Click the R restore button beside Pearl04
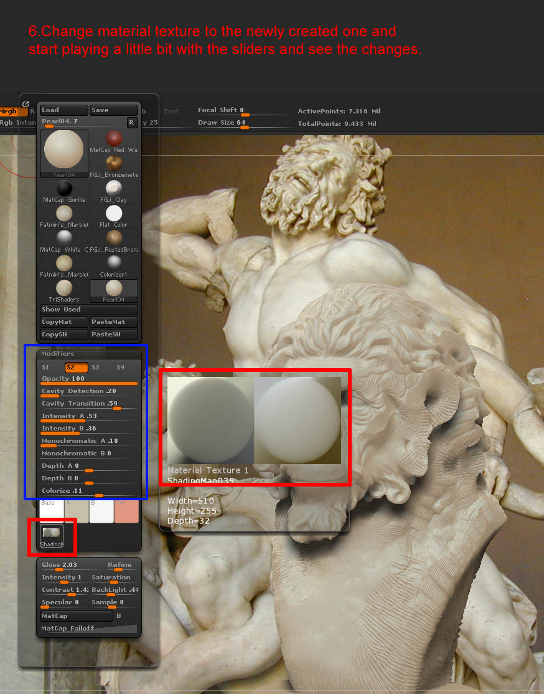Image resolution: width=544 pixels, height=694 pixels. (132, 123)
